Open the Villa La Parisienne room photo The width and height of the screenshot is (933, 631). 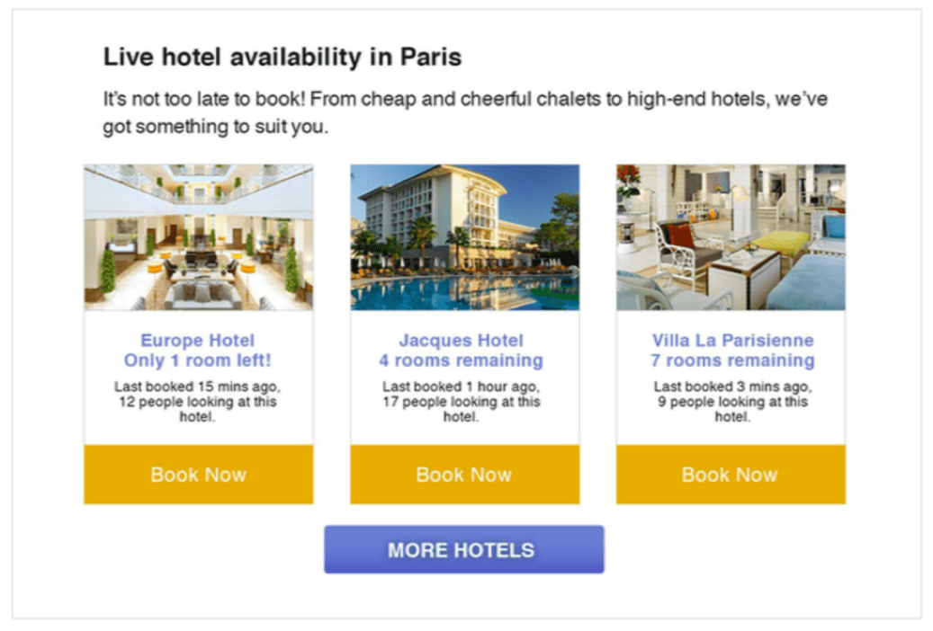[731, 237]
